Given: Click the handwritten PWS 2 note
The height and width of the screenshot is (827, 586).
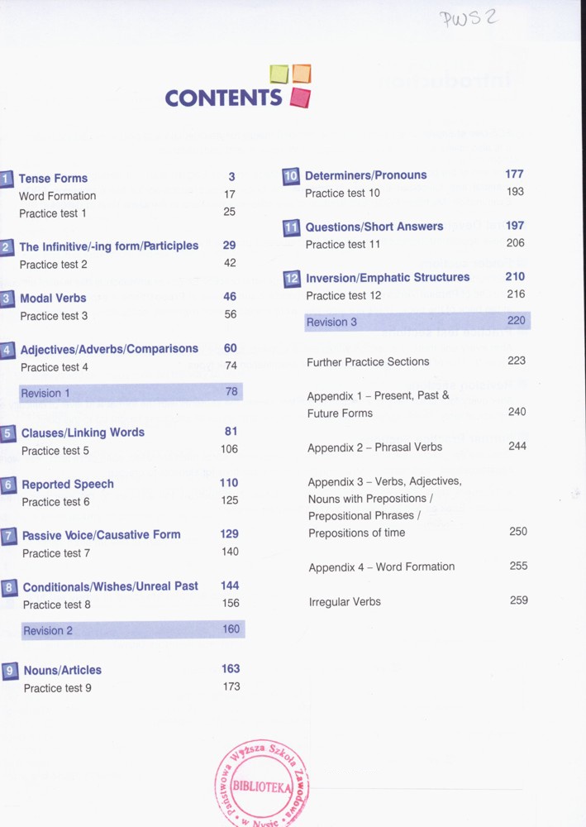Looking at the screenshot, I should pyautogui.click(x=468, y=19).
